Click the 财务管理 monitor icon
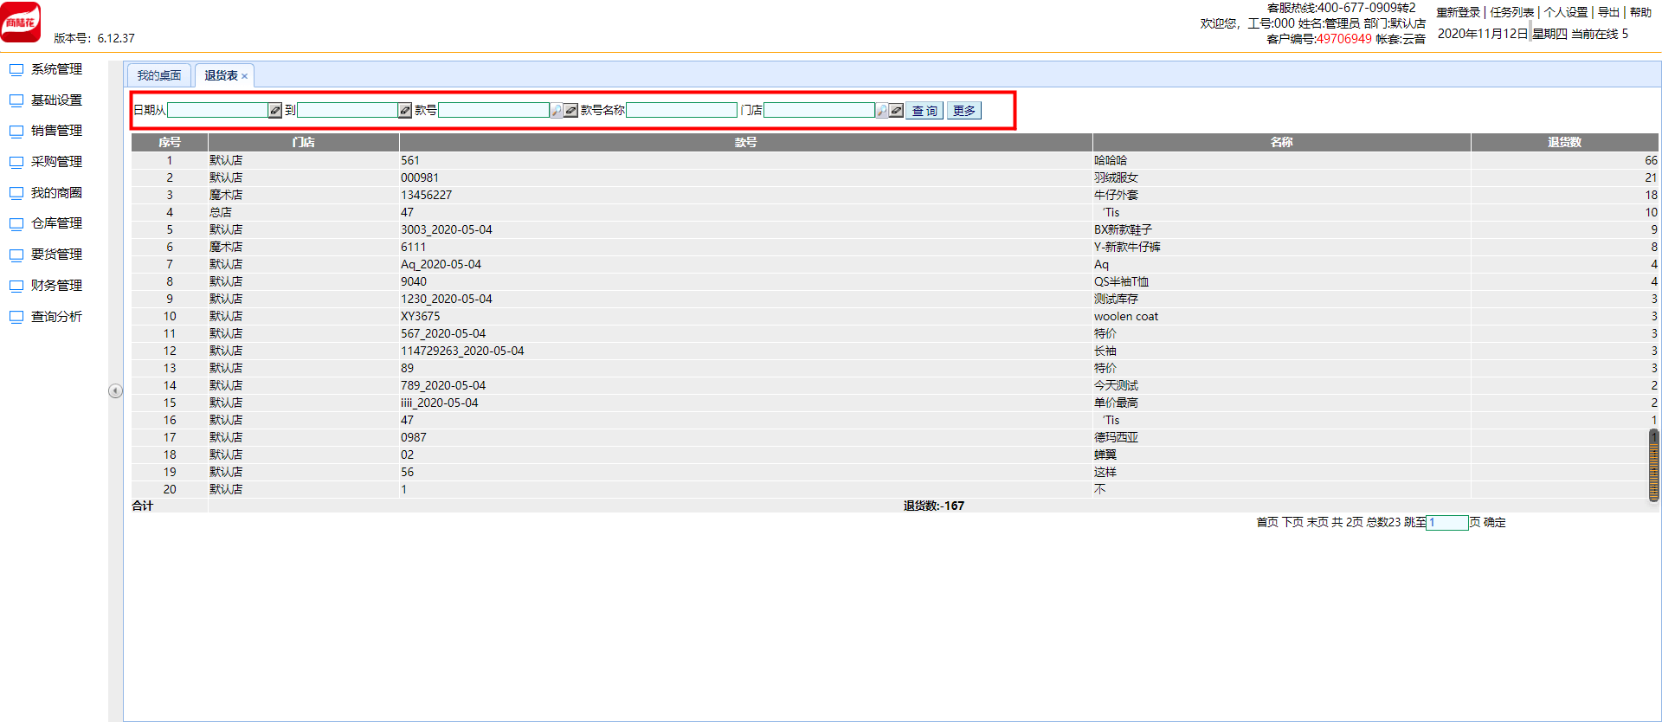The height and width of the screenshot is (722, 1662). click(16, 286)
